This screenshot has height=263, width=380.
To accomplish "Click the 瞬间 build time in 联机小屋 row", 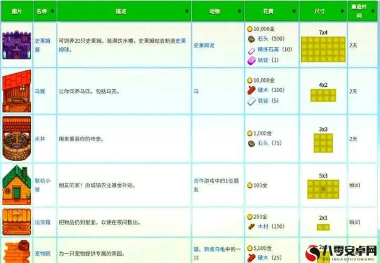I will click(x=354, y=185).
